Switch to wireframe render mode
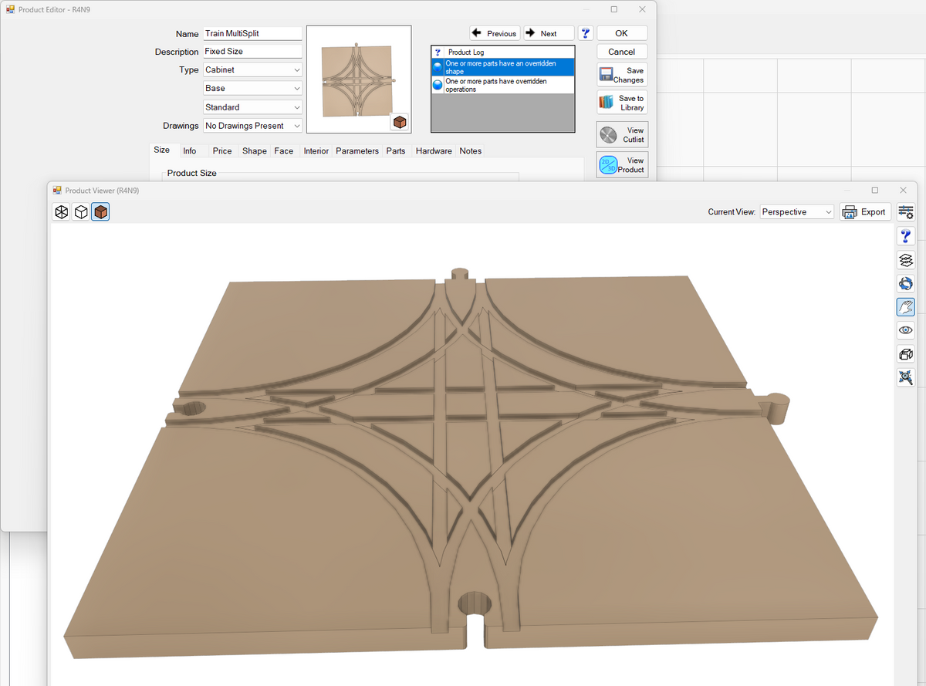926x686 pixels. [x=62, y=212]
